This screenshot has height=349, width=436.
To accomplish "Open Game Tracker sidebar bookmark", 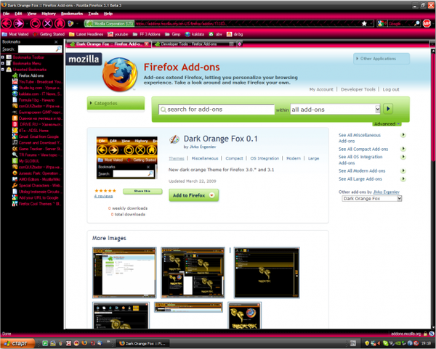I will (x=37, y=149).
